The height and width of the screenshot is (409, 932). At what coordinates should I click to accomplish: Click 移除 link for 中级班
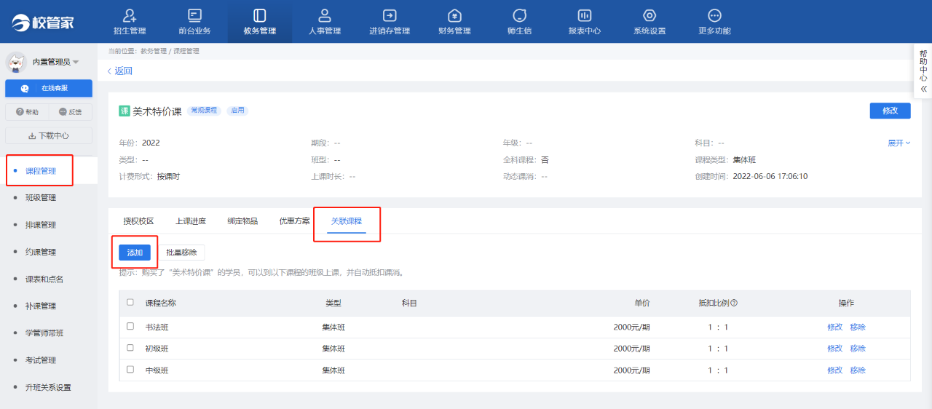[x=858, y=370]
